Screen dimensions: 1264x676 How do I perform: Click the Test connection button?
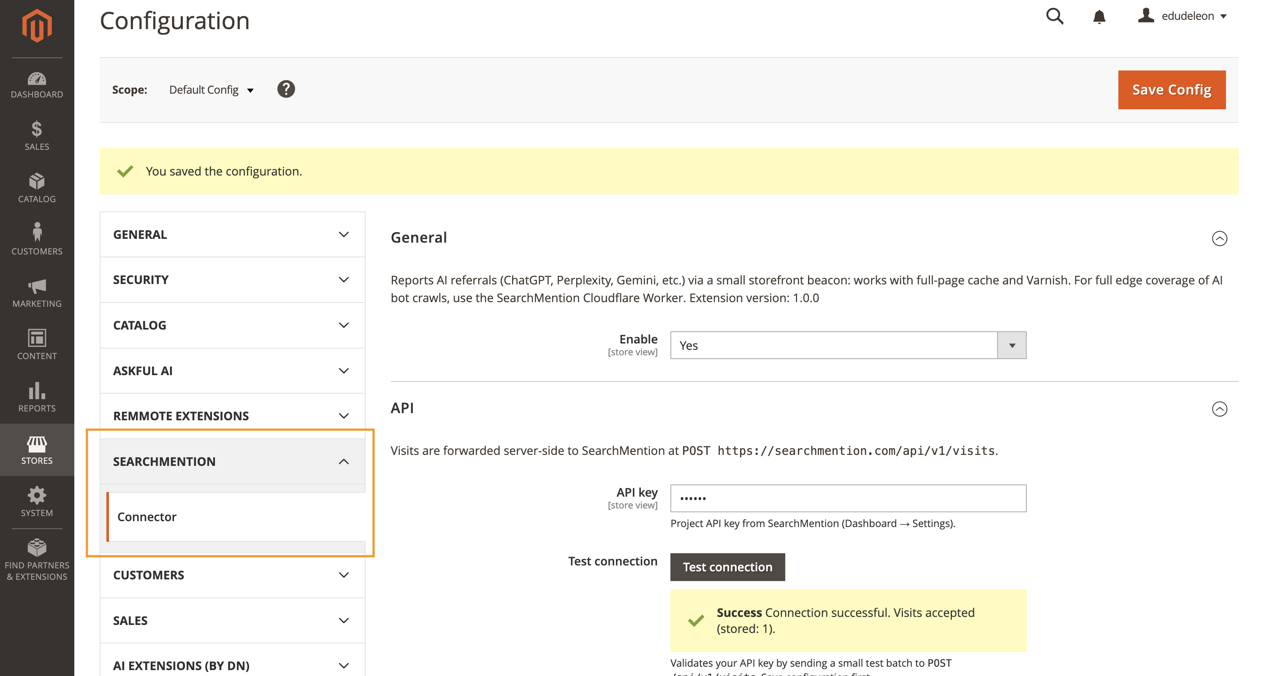coord(727,567)
